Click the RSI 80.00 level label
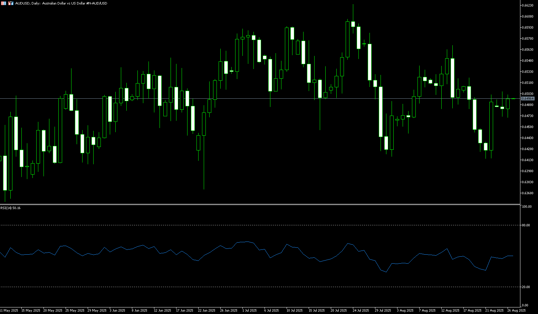This screenshot has height=314, width=538. click(526, 225)
